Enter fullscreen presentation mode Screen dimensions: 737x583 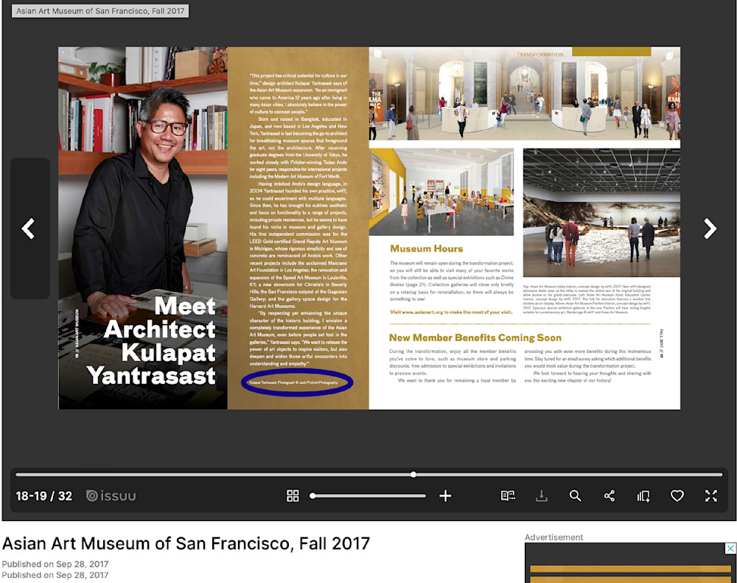coord(710,496)
